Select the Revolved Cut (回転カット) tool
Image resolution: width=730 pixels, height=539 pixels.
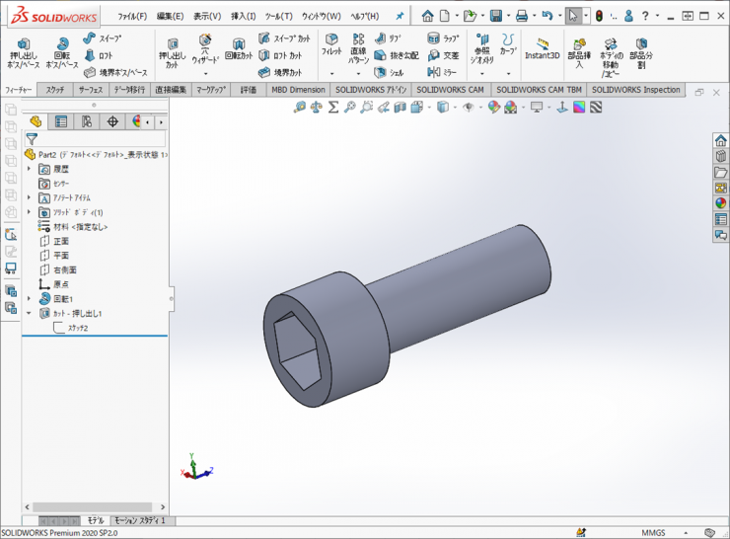[x=239, y=50]
